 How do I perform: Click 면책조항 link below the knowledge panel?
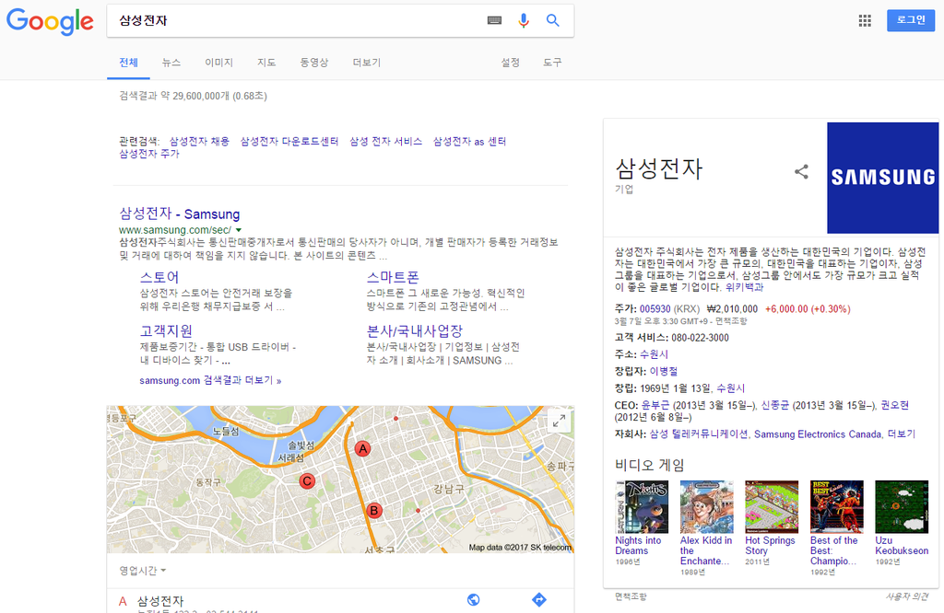click(631, 596)
